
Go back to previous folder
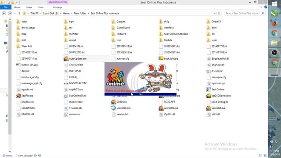click(4, 13)
